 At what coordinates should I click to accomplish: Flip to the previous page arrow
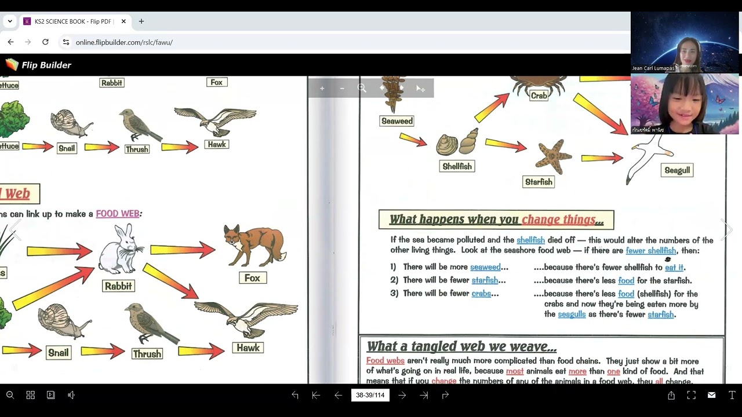(338, 395)
